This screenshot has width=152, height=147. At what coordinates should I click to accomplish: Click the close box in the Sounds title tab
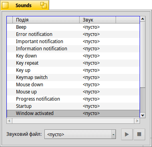(5, 5)
